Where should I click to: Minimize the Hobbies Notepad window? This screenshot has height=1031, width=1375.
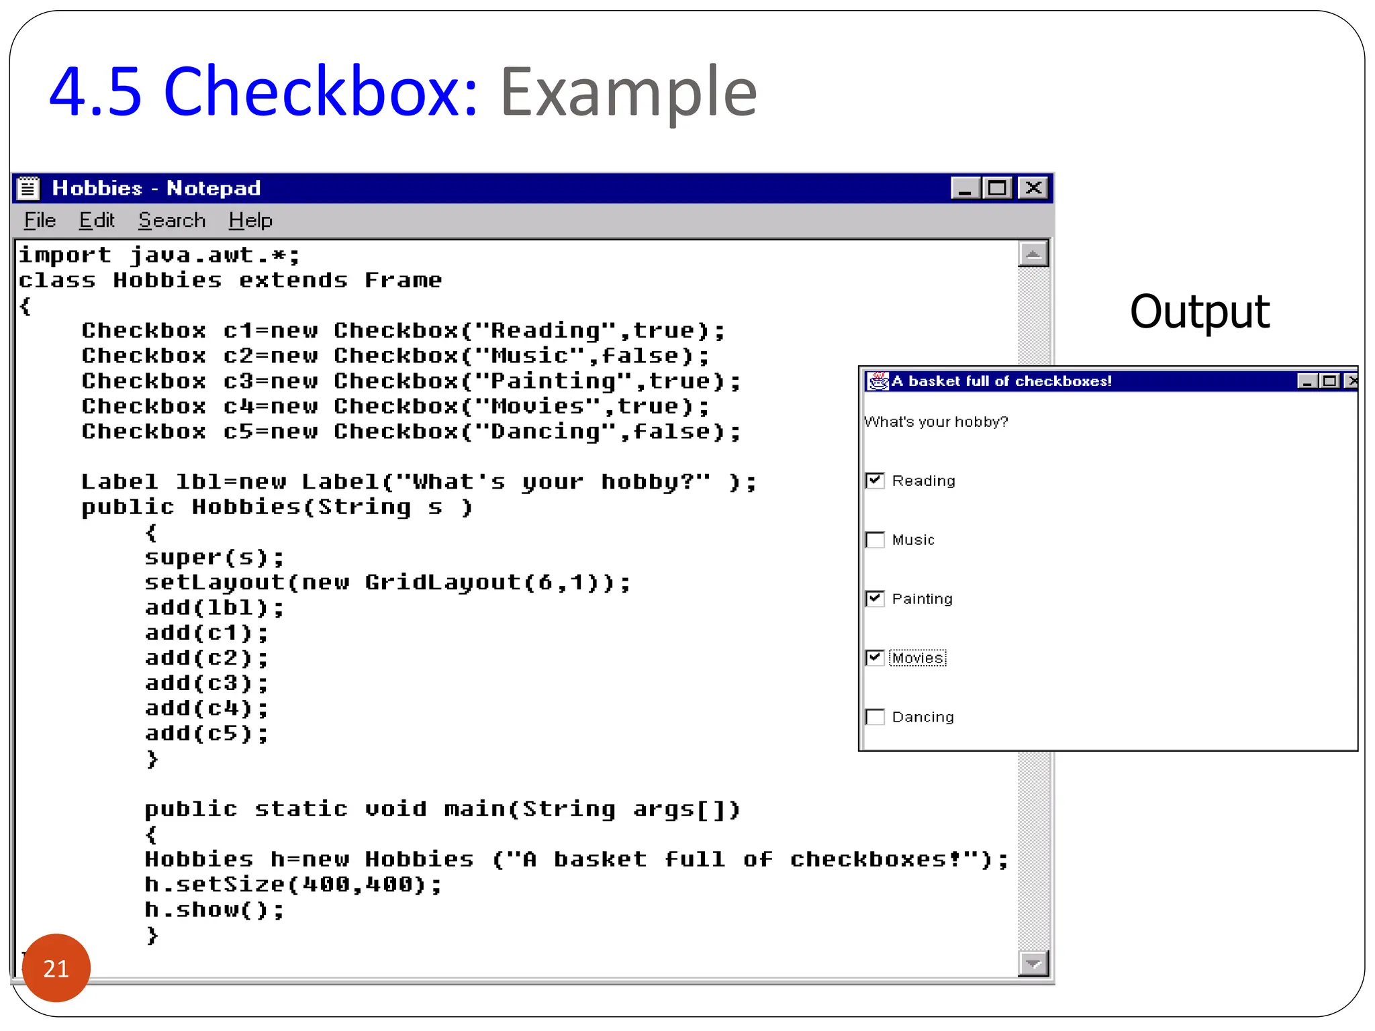click(965, 188)
